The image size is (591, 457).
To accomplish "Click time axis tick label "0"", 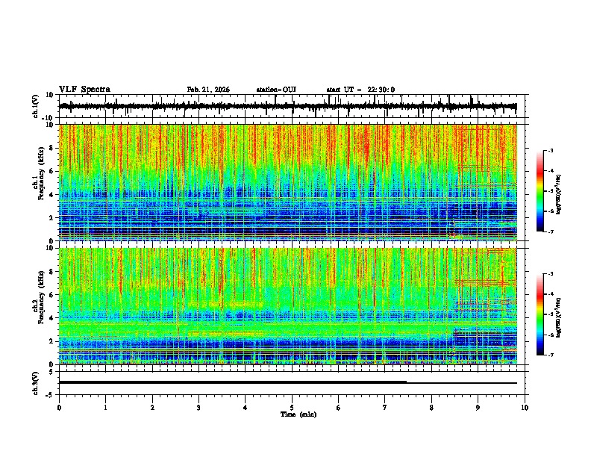I will click(59, 408).
